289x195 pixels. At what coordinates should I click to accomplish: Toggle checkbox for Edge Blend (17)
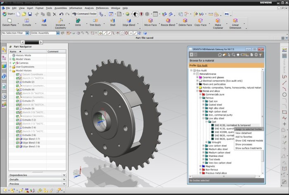(x=17, y=139)
